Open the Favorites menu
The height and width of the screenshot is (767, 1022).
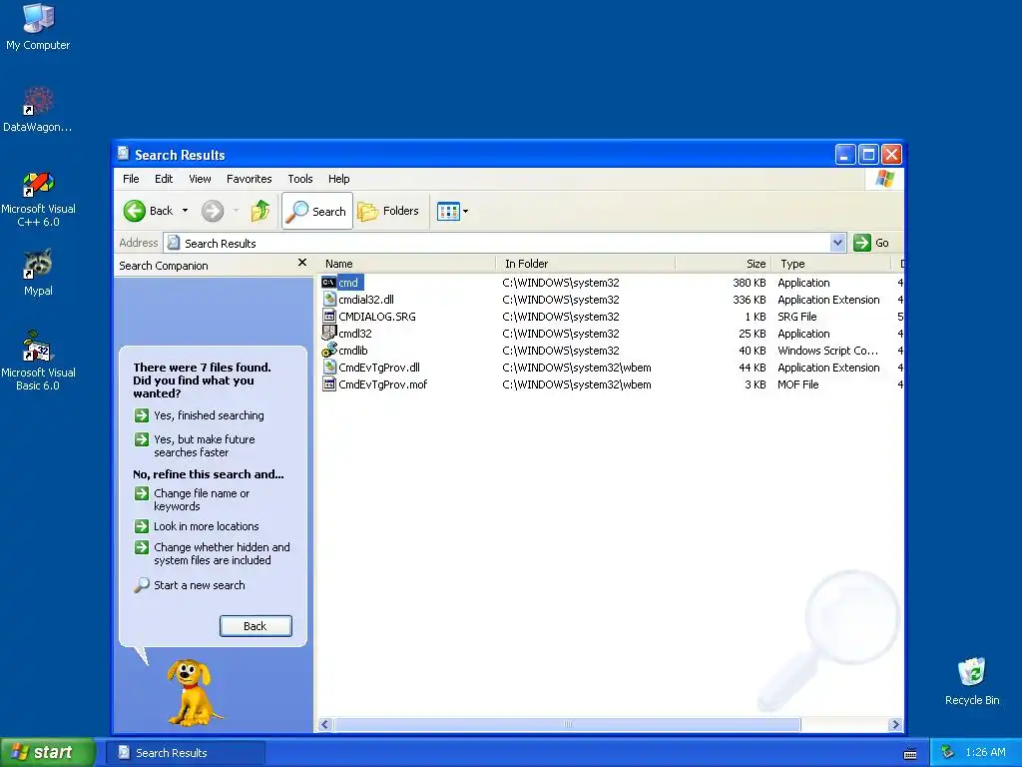tap(249, 179)
